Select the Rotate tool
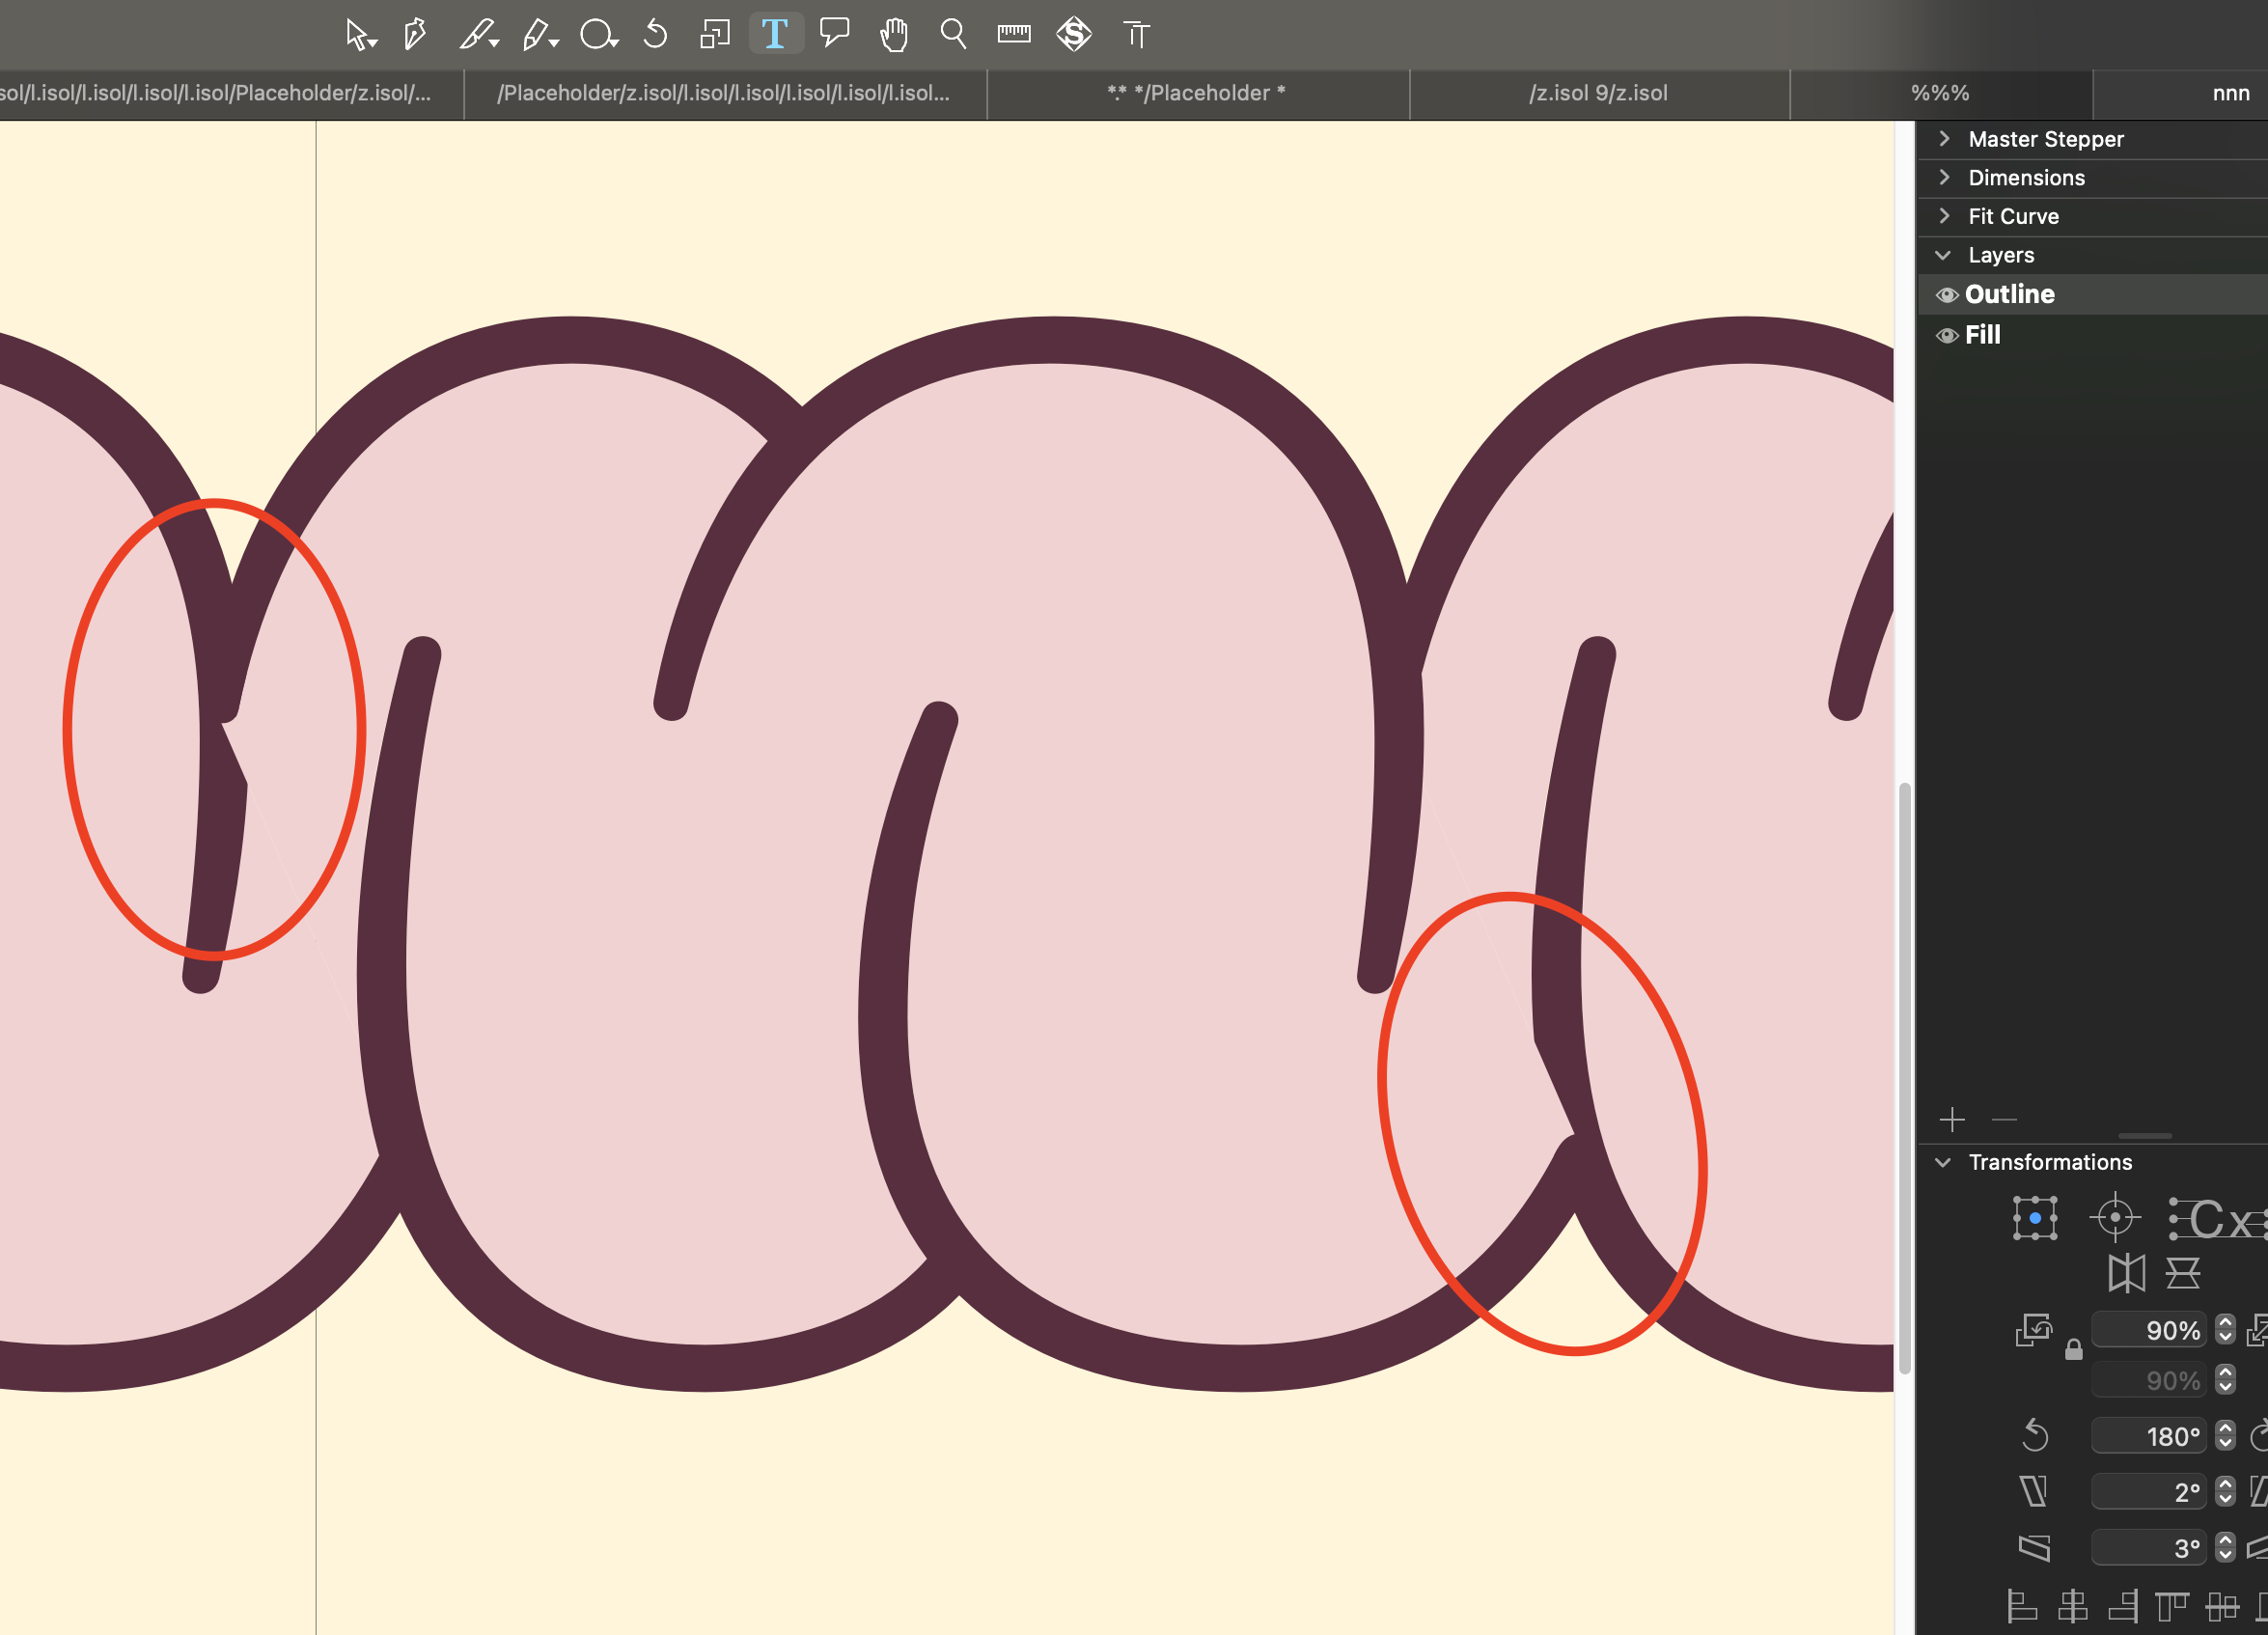 [655, 35]
